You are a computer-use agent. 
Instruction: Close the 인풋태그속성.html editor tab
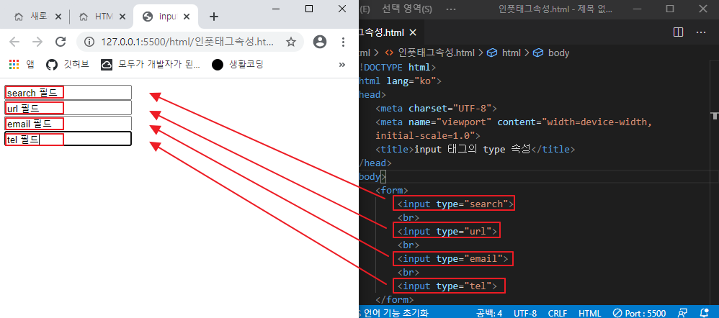413,32
